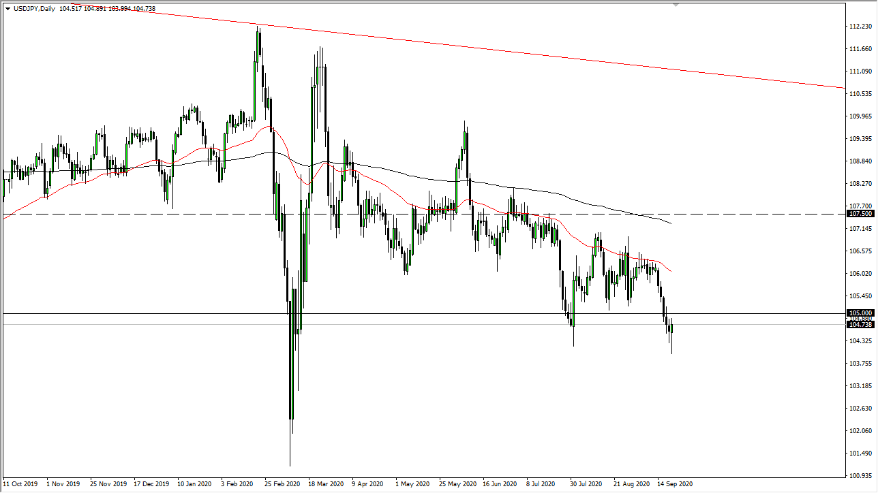The height and width of the screenshot is (493, 878).
Task: Click the 1 May 2020 date label
Action: coord(412,483)
